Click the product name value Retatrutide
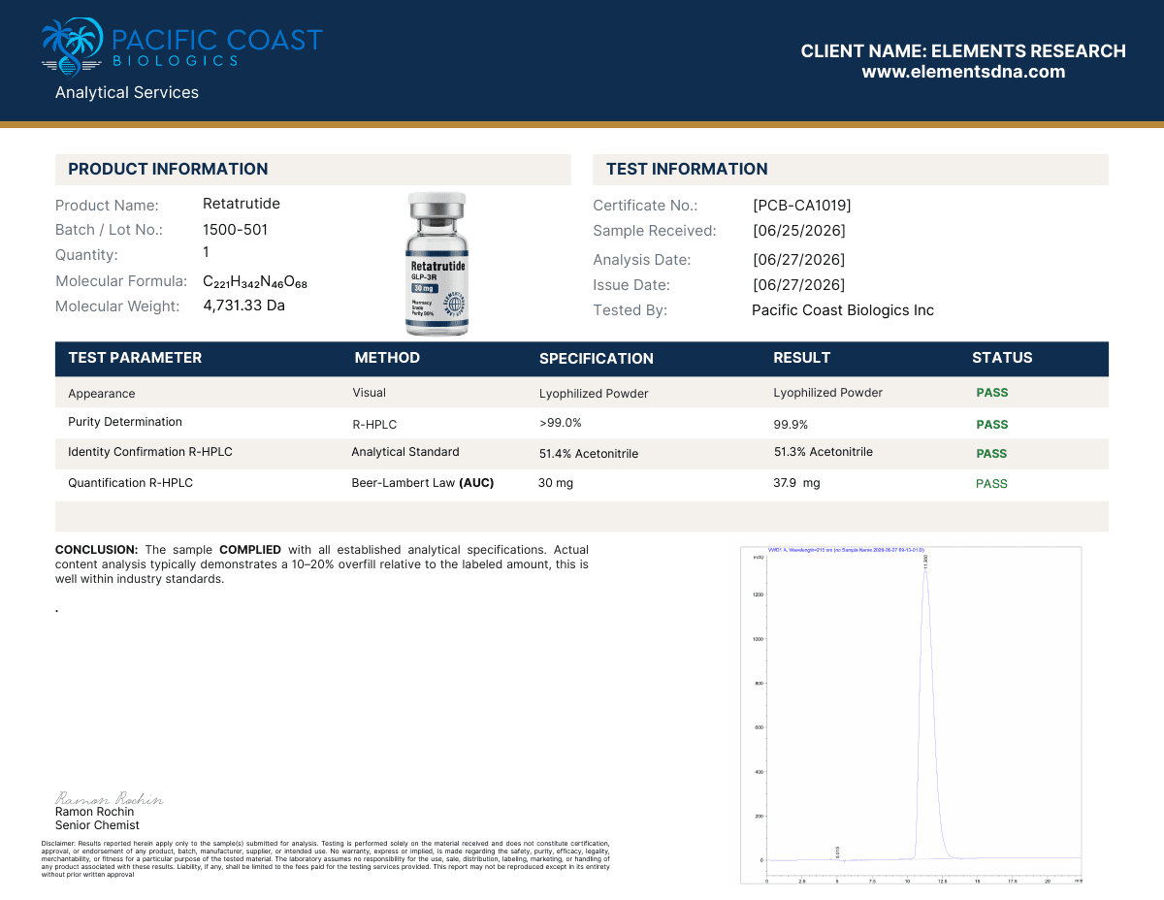The image size is (1164, 900). [x=242, y=204]
